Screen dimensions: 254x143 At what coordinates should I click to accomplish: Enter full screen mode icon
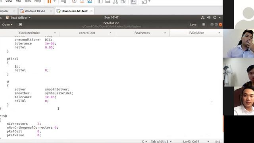point(115,2)
